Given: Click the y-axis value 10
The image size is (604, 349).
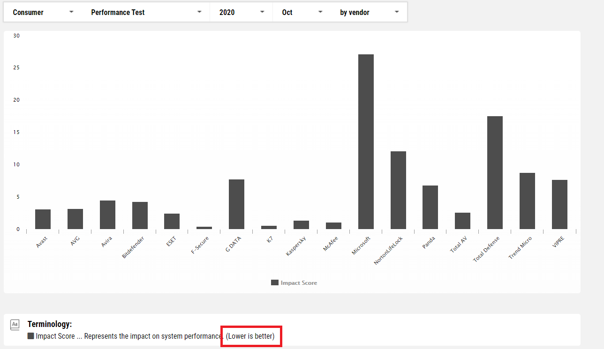Looking at the screenshot, I should coord(16,164).
